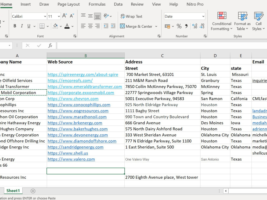
Task: Open the Calibri font name dropdown
Action: (45, 16)
